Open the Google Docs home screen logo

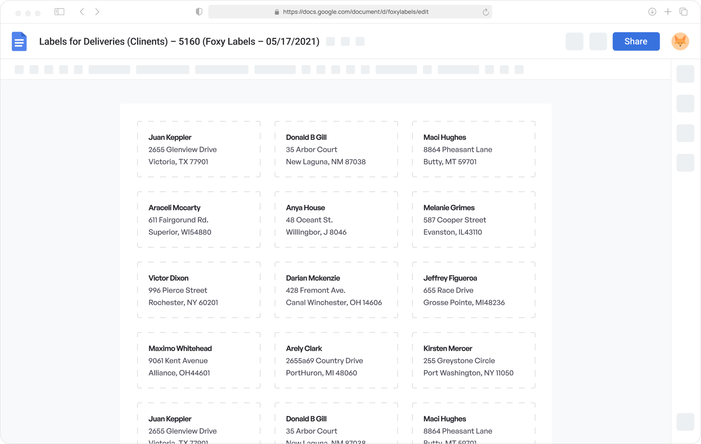click(x=19, y=41)
